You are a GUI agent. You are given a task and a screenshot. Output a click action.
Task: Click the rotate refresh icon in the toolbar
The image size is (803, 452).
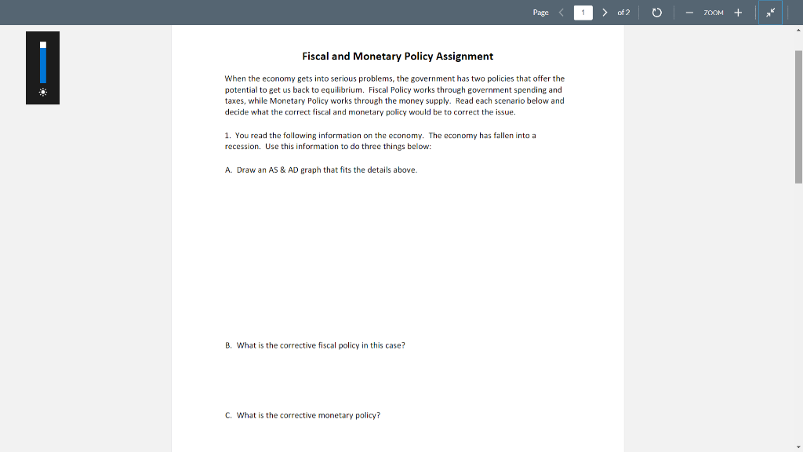click(656, 12)
